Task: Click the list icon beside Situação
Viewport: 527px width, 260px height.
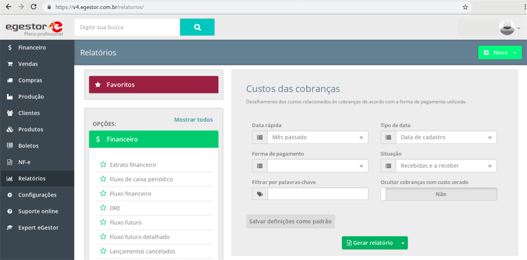Action: pos(388,166)
